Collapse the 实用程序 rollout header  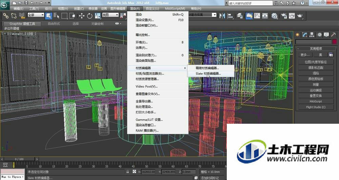tap(316, 48)
